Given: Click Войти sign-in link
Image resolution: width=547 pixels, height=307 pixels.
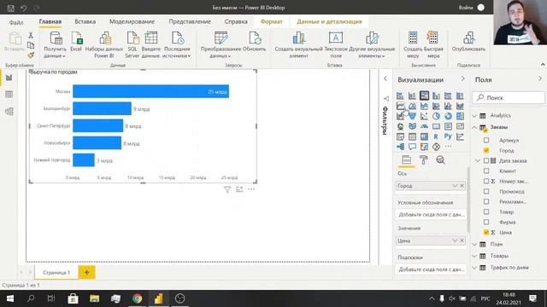Looking at the screenshot, I should tap(466, 8).
